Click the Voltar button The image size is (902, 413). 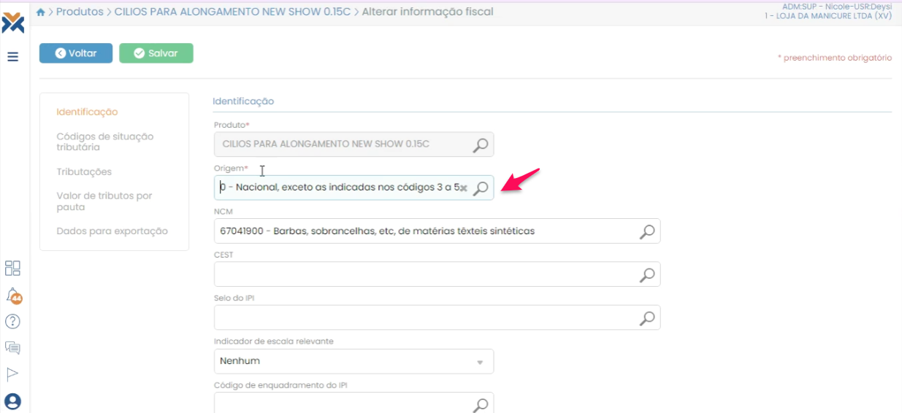click(76, 53)
